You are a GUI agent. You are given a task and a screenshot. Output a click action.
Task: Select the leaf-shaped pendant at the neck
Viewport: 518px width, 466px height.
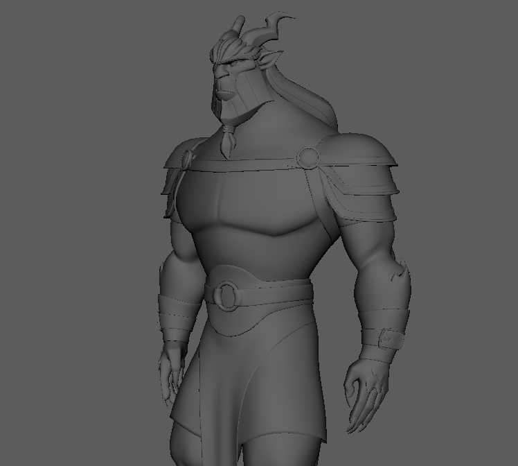click(x=227, y=142)
